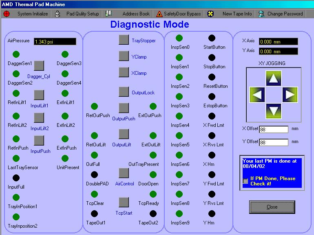
Task: Click the X Offset input field
Action: [274, 129]
